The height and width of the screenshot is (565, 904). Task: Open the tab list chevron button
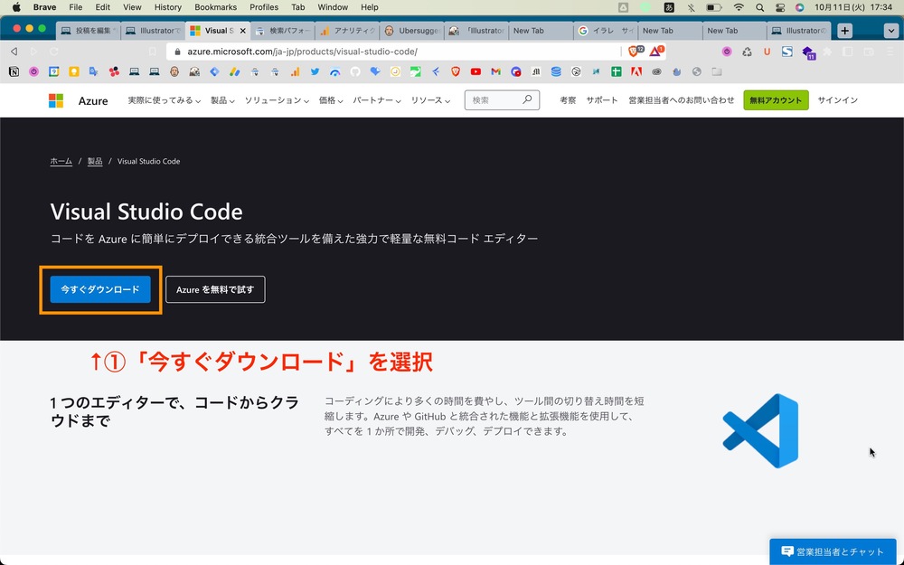click(890, 31)
